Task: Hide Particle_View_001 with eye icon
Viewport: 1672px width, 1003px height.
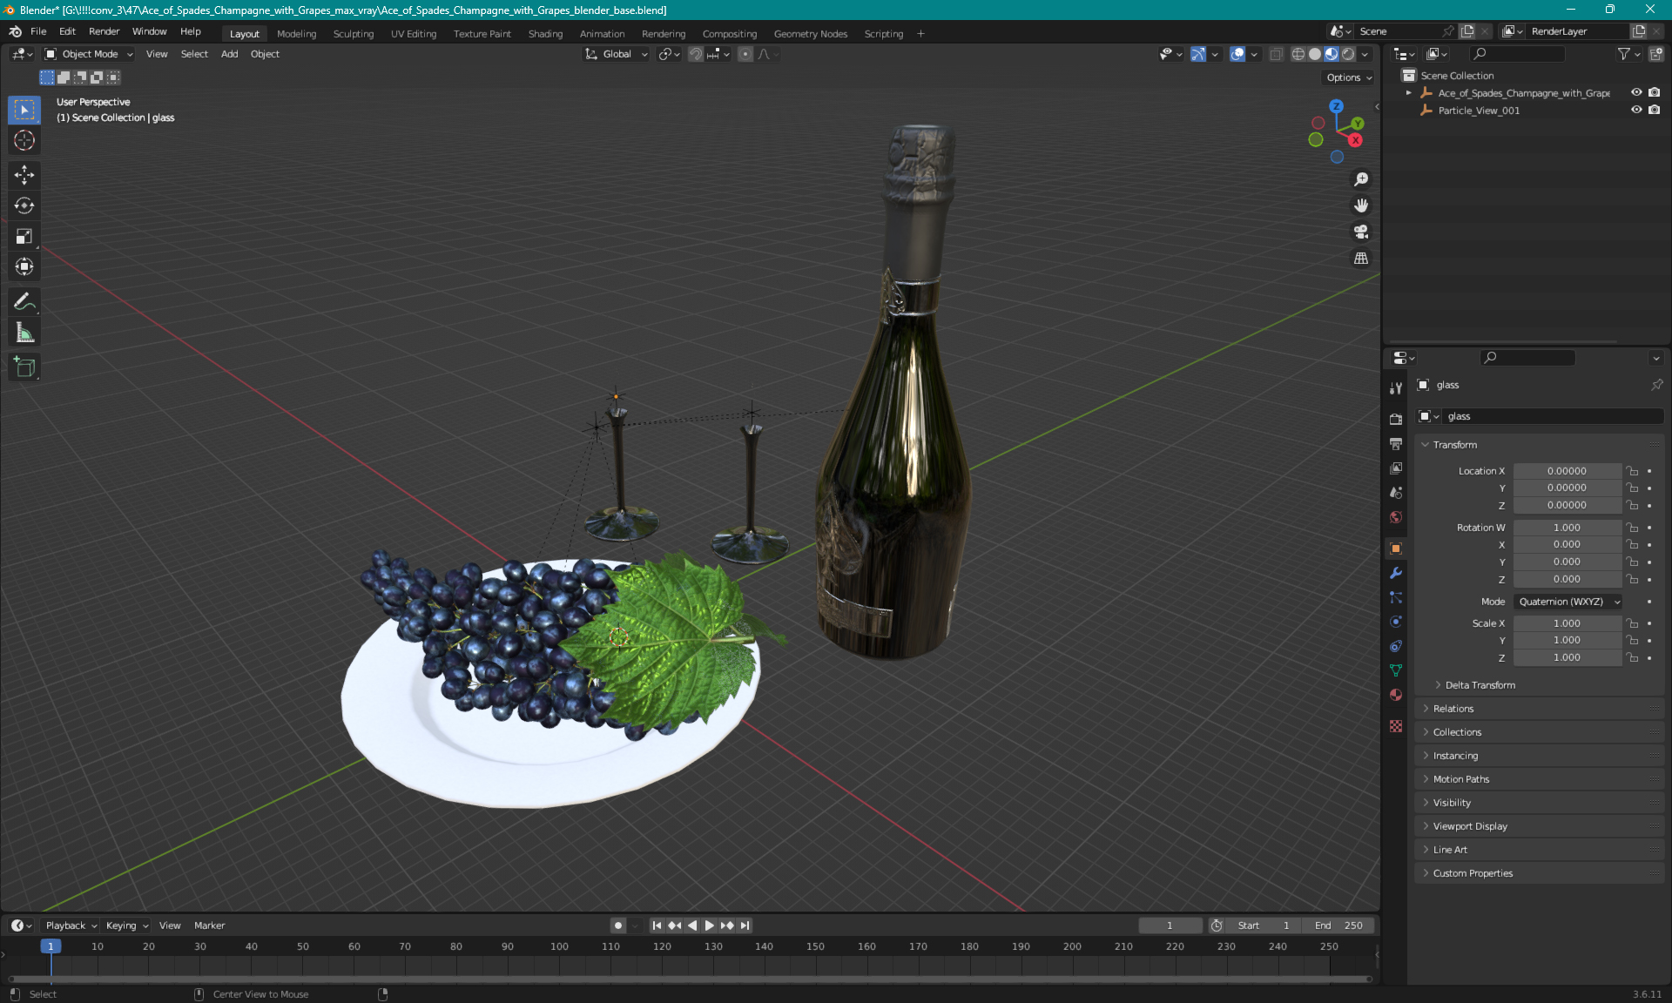Action: tap(1636, 110)
